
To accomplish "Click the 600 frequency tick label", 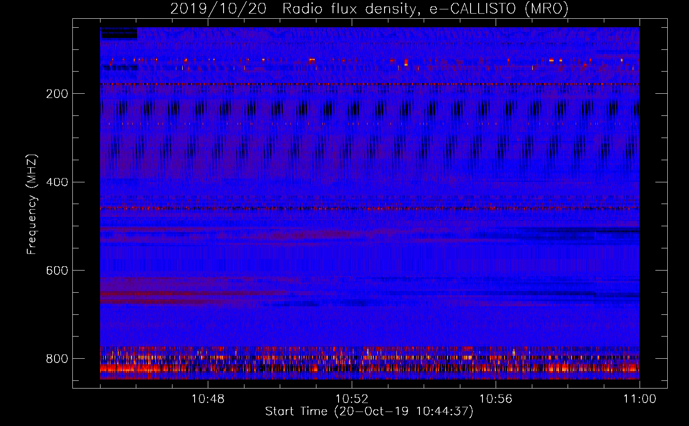I will 57,271.
